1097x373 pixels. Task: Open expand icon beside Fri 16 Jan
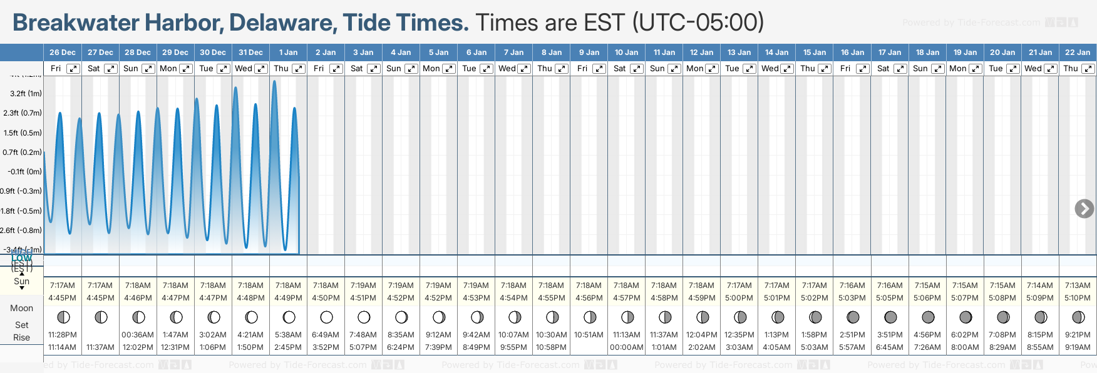coord(862,69)
